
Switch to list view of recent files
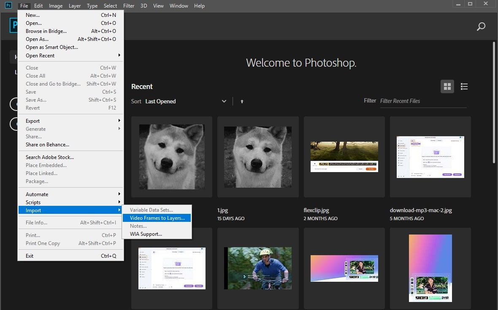[464, 86]
